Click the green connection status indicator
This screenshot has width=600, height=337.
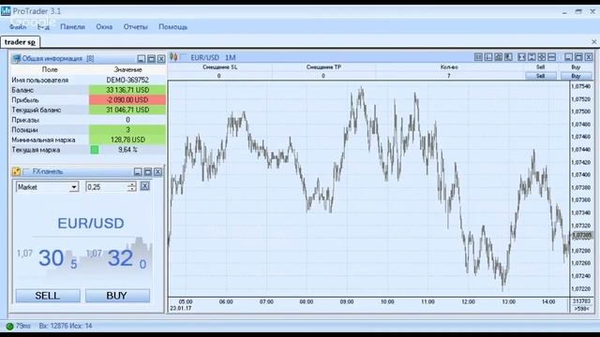10,326
